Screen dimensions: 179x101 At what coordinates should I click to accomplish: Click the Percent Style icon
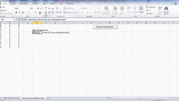[x=88, y=12]
